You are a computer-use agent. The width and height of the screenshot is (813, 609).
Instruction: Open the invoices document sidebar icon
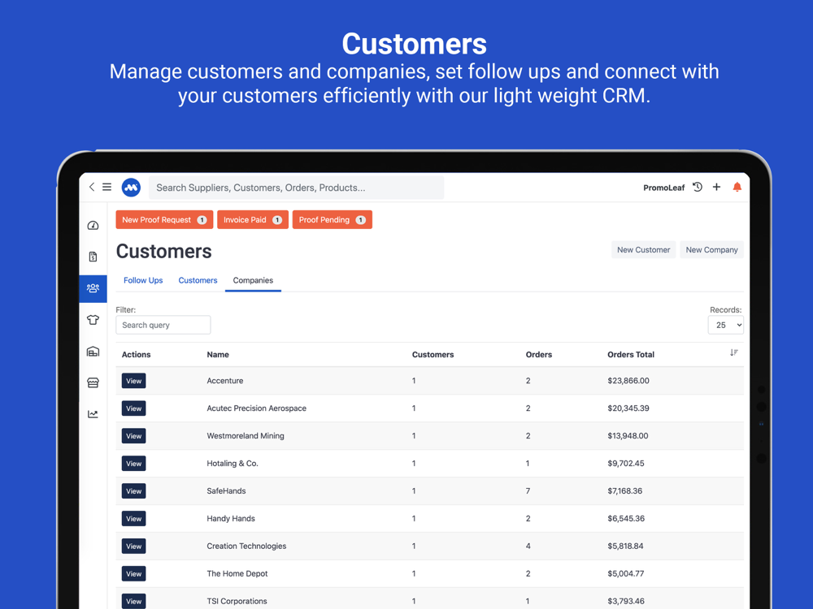tap(93, 257)
